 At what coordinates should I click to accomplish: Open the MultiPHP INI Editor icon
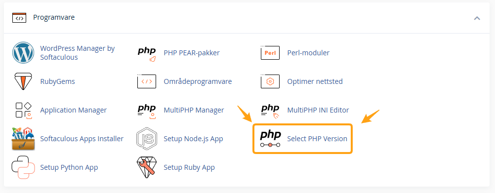tap(270, 111)
